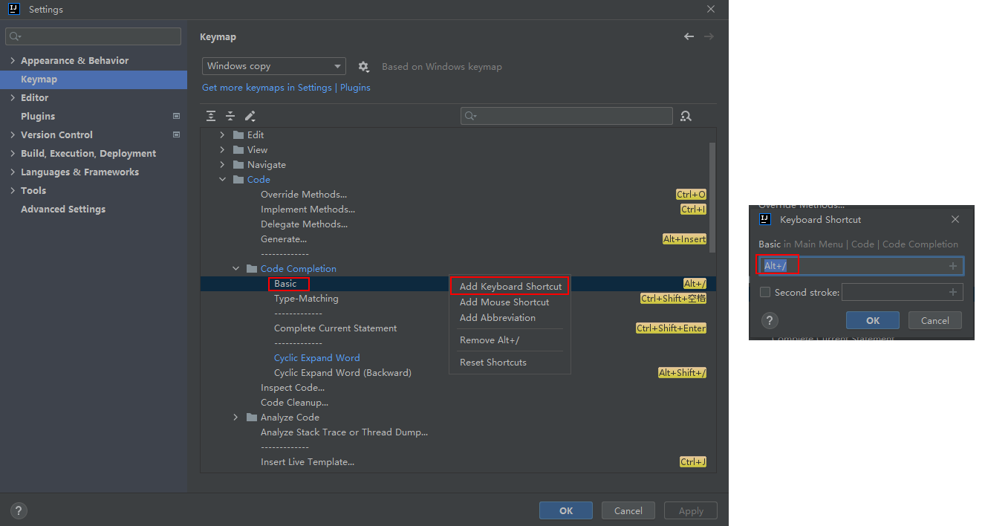
Task: Select Override Methods... action
Action: click(x=303, y=194)
